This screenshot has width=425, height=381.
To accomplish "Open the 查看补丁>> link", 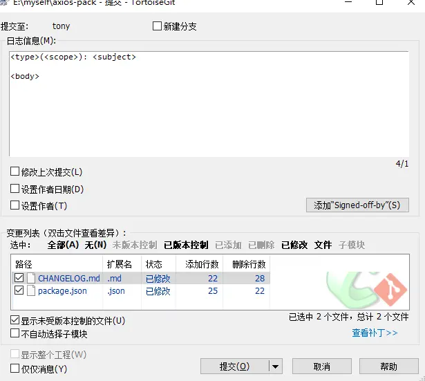I will [375, 333].
